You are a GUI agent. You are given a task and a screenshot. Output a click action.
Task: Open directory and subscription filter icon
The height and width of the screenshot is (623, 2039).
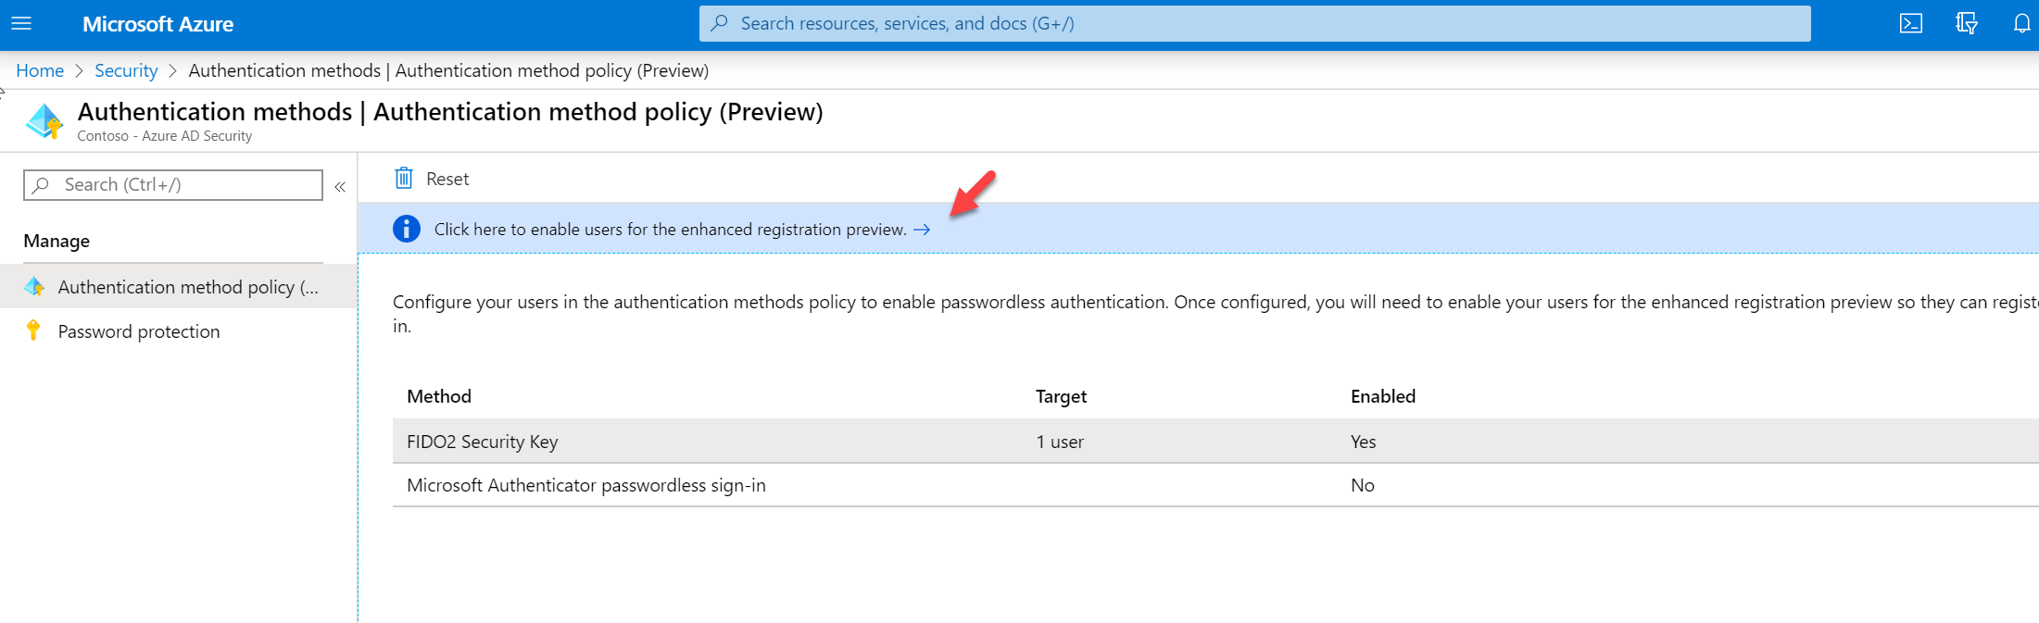(x=1966, y=23)
